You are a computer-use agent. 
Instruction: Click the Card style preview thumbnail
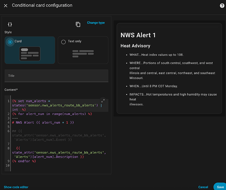[x=30, y=54]
